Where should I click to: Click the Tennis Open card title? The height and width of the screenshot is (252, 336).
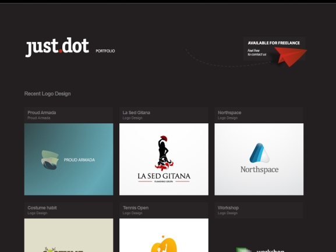coord(136,208)
